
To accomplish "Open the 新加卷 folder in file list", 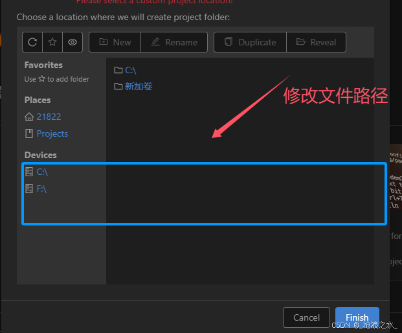I will 139,86.
